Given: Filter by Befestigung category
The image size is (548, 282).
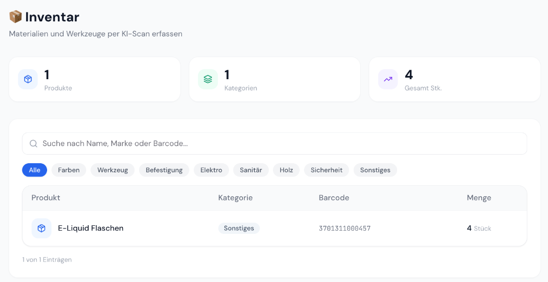Looking at the screenshot, I should tap(164, 170).
